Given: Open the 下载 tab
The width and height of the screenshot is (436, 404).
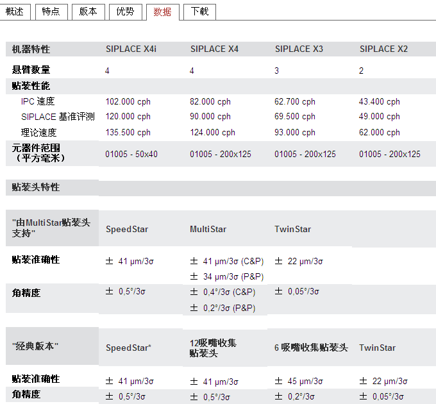Looking at the screenshot, I should point(199,12).
